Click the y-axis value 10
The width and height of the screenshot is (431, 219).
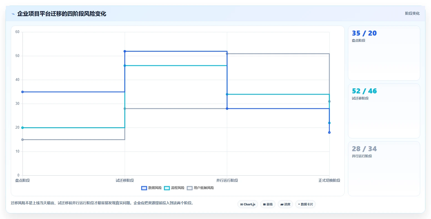(x=17, y=151)
